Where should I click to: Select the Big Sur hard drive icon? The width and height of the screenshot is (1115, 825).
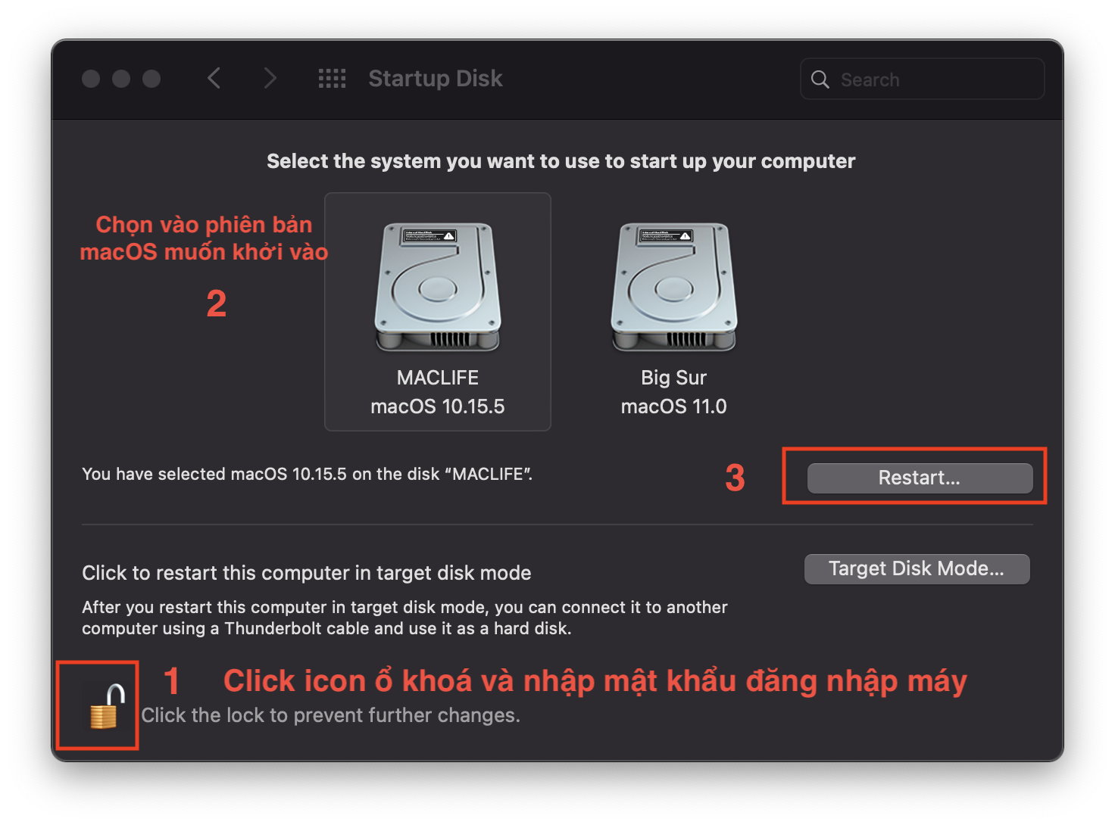[673, 288]
